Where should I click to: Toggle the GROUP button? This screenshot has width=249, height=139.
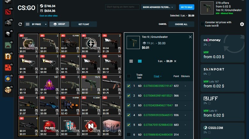point(59,24)
